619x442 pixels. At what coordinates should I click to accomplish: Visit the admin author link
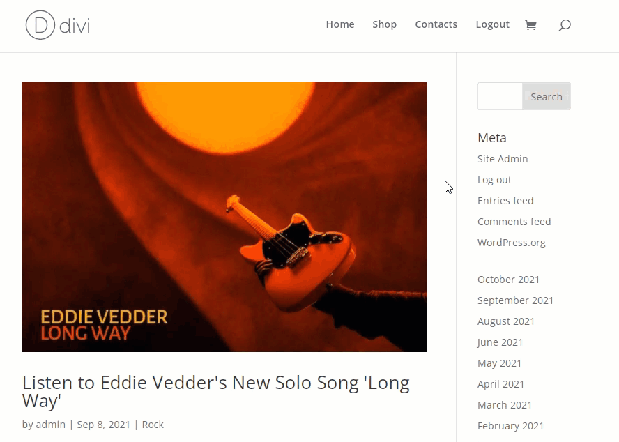(50, 425)
